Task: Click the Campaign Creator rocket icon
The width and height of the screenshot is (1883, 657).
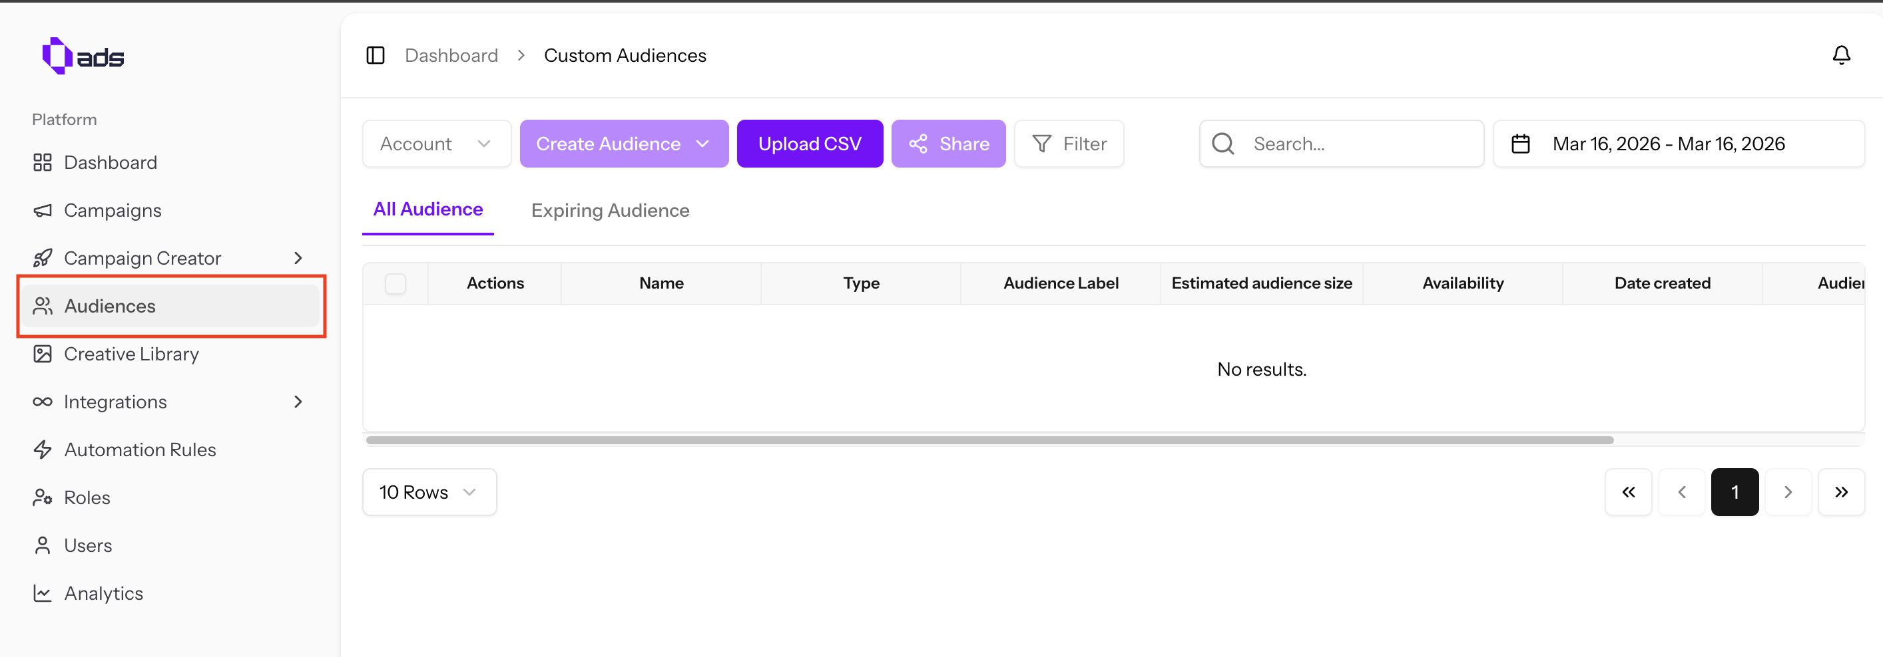Action: 43,258
